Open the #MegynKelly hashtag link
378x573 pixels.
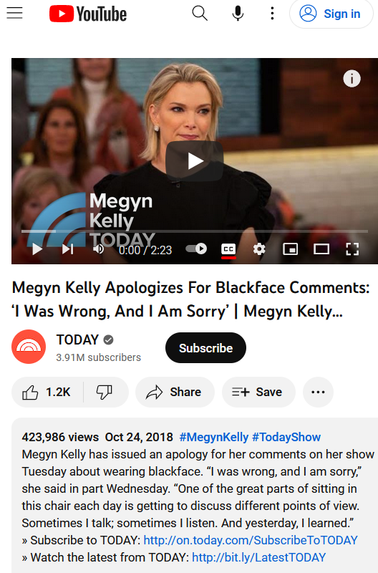[214, 437]
